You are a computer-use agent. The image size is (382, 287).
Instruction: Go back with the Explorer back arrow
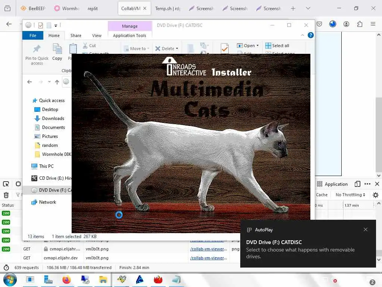(x=29, y=82)
